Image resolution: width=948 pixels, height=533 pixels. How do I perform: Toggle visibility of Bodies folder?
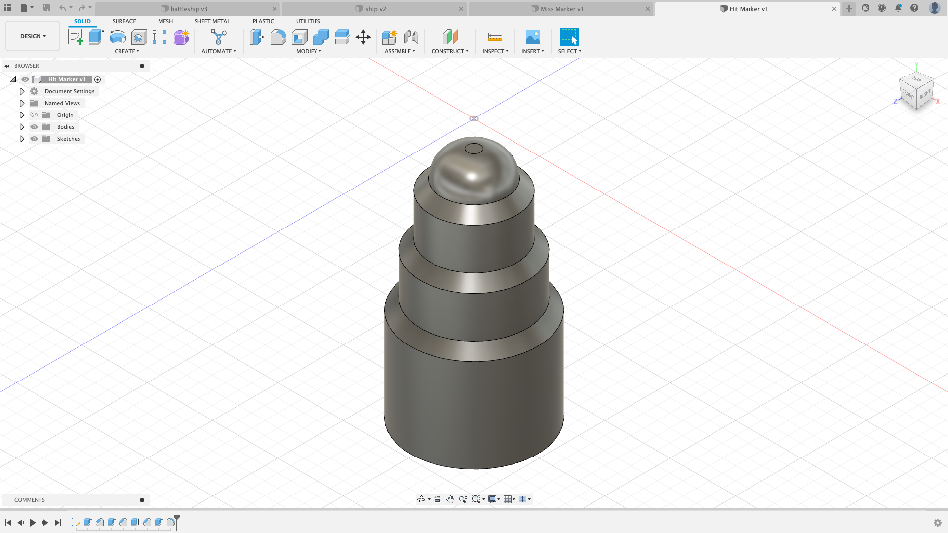pyautogui.click(x=34, y=127)
